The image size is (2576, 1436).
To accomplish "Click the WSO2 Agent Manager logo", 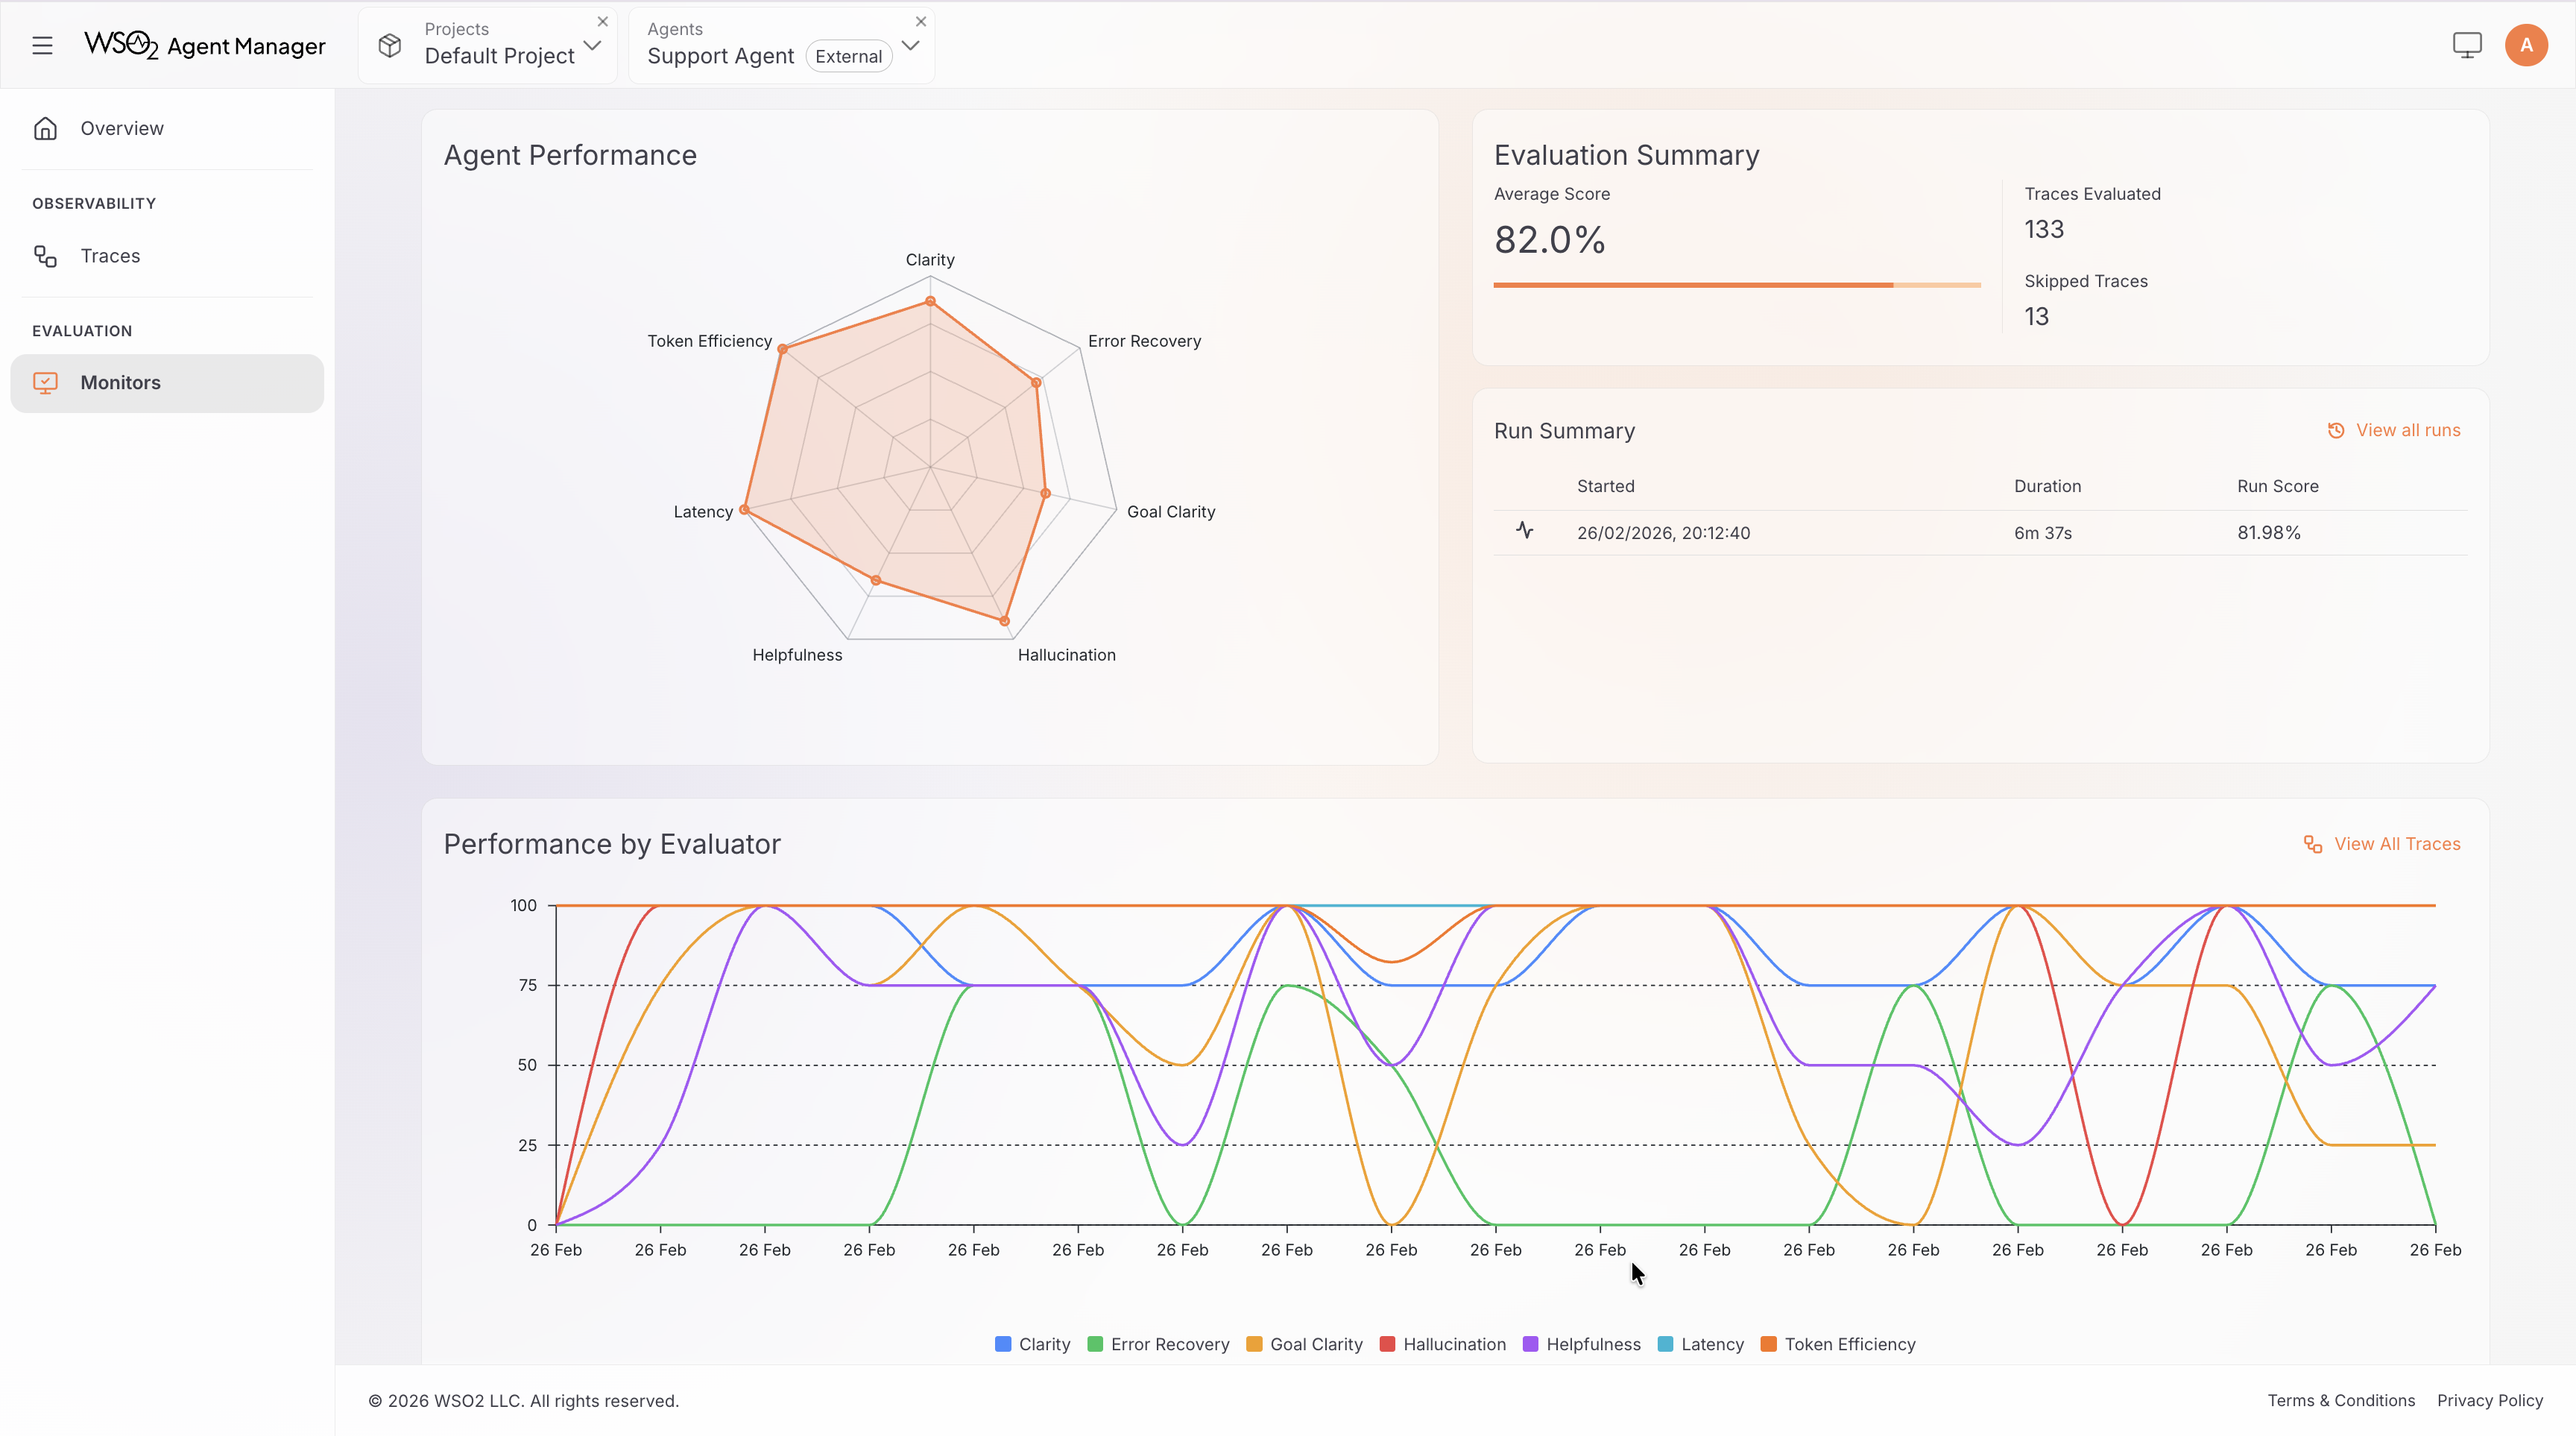I will [204, 45].
